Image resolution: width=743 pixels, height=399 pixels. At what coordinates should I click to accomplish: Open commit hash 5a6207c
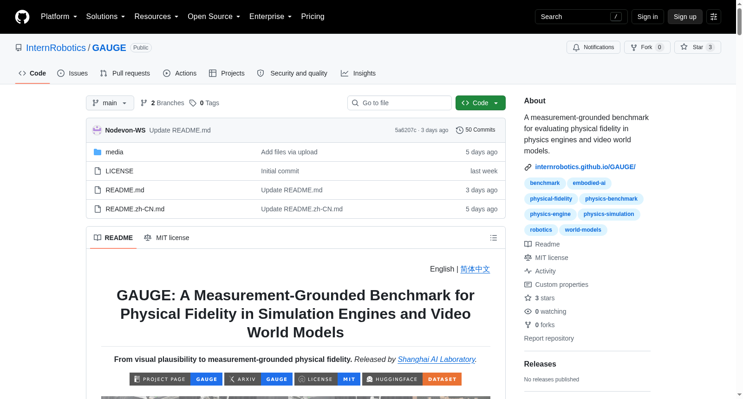coord(405,130)
